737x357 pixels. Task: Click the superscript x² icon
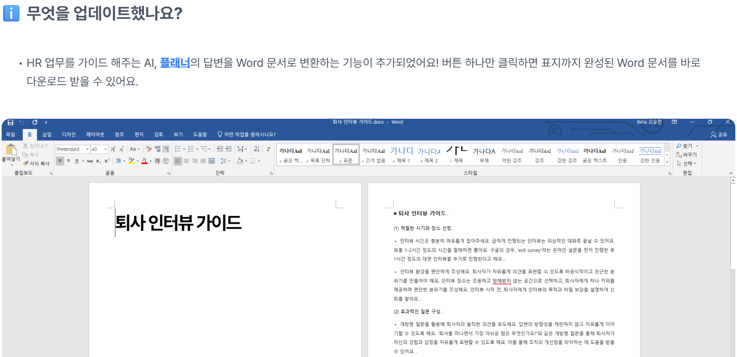[107, 161]
